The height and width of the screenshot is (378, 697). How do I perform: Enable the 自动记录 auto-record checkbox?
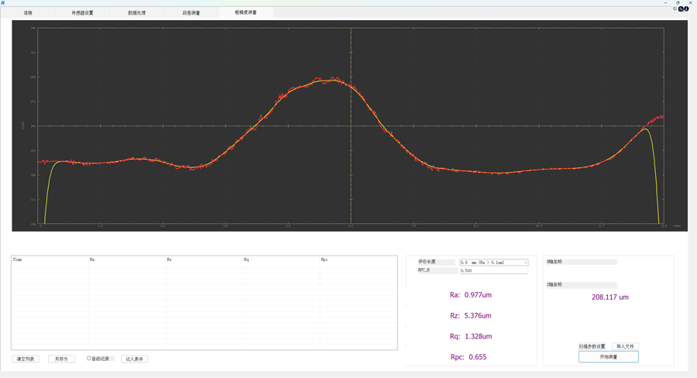pyautogui.click(x=89, y=359)
